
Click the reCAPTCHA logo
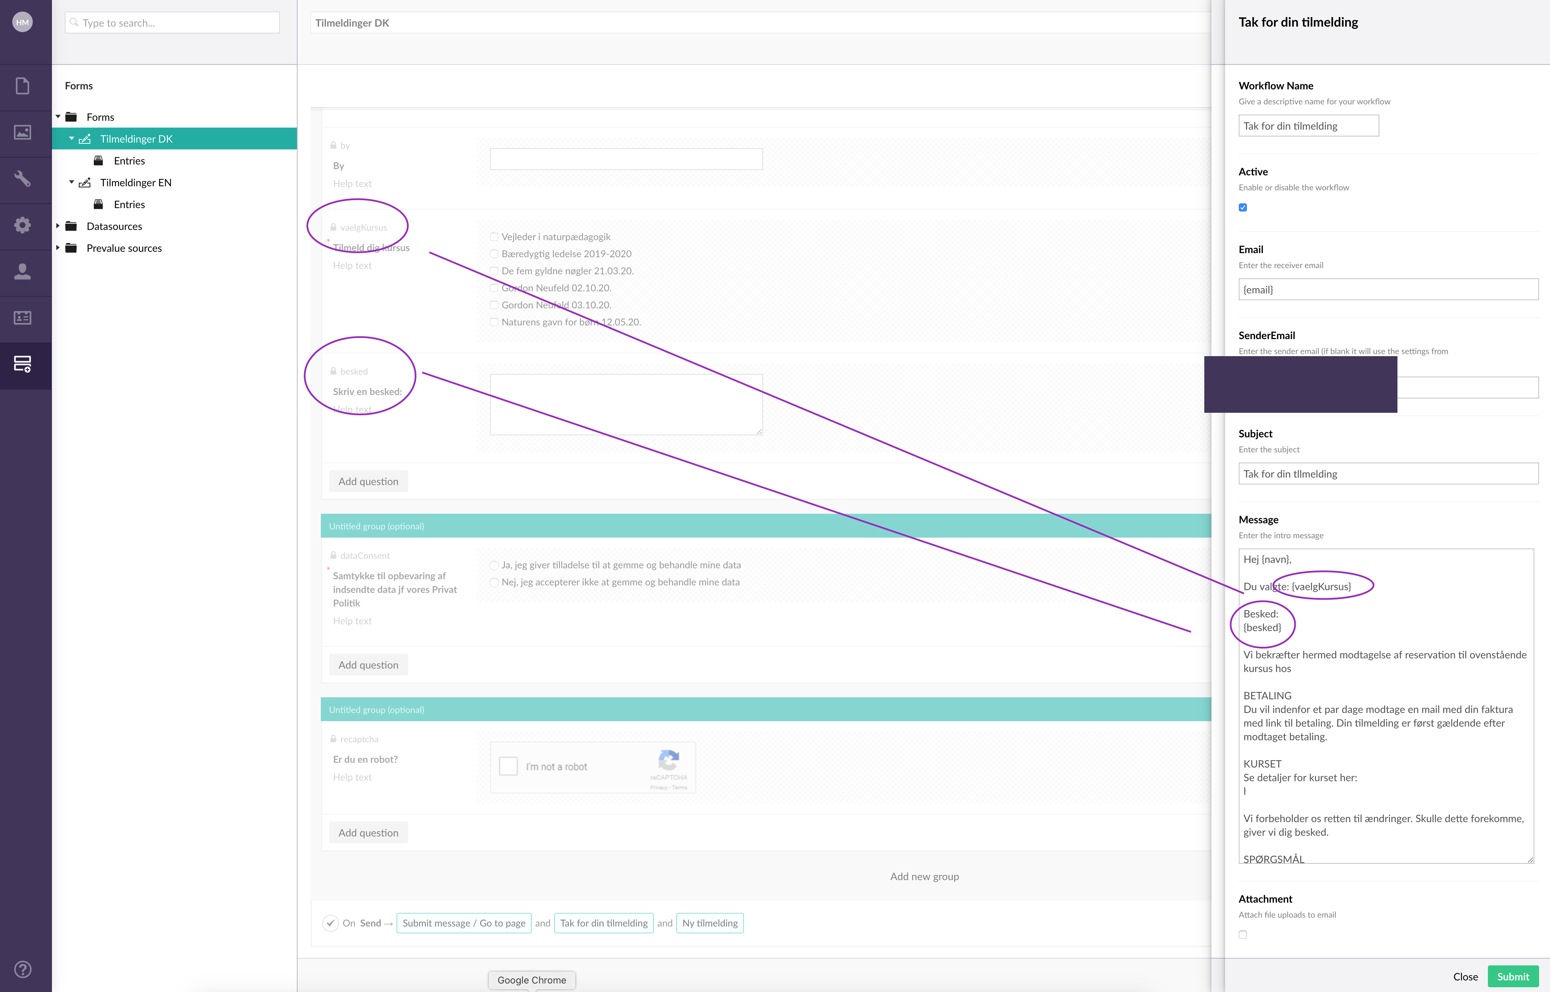point(669,760)
